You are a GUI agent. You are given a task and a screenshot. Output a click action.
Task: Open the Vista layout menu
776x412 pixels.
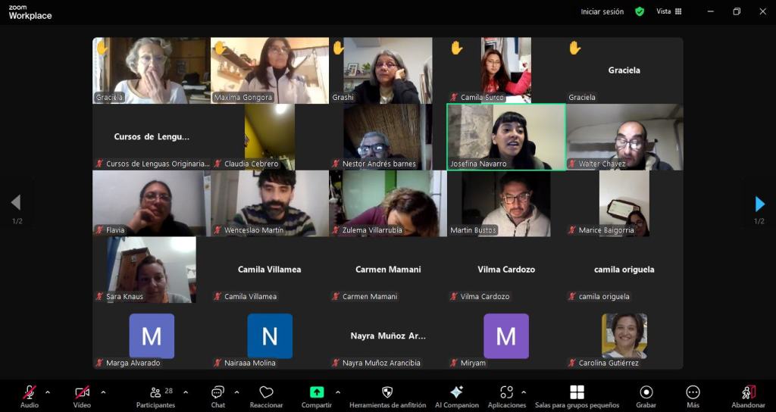668,11
